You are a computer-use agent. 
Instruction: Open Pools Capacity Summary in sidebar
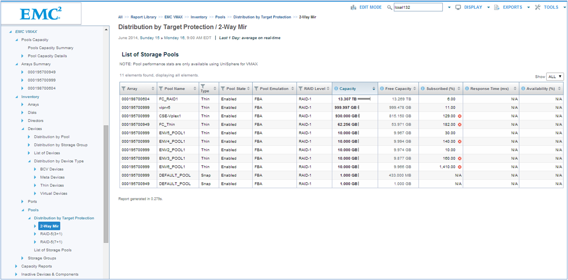[50, 48]
